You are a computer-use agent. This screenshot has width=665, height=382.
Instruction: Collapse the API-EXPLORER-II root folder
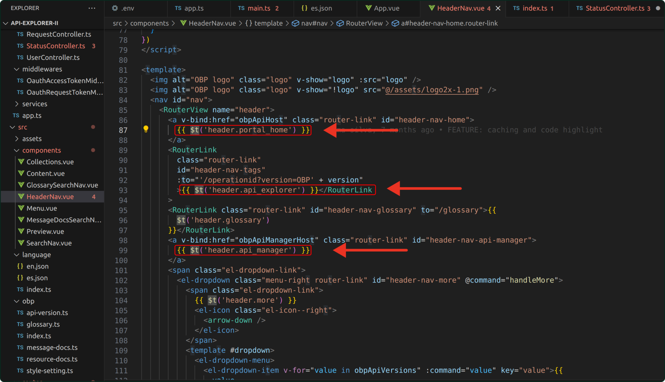click(6, 23)
